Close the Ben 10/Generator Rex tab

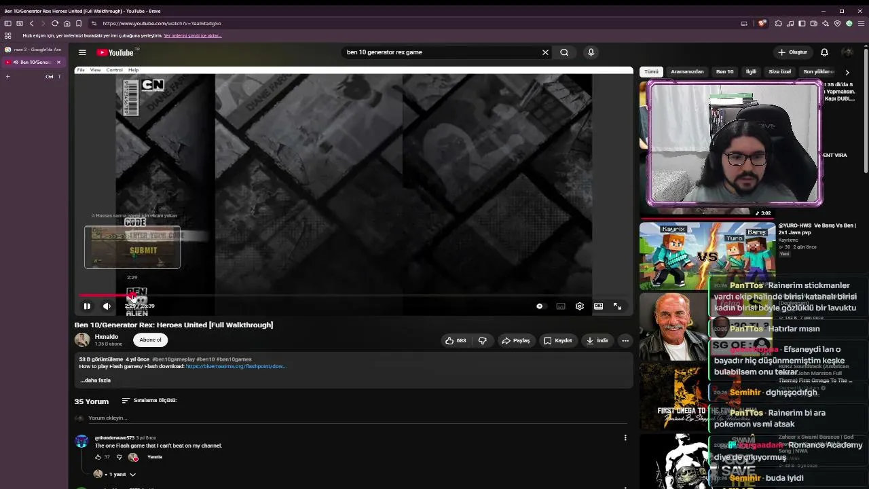[x=58, y=62]
